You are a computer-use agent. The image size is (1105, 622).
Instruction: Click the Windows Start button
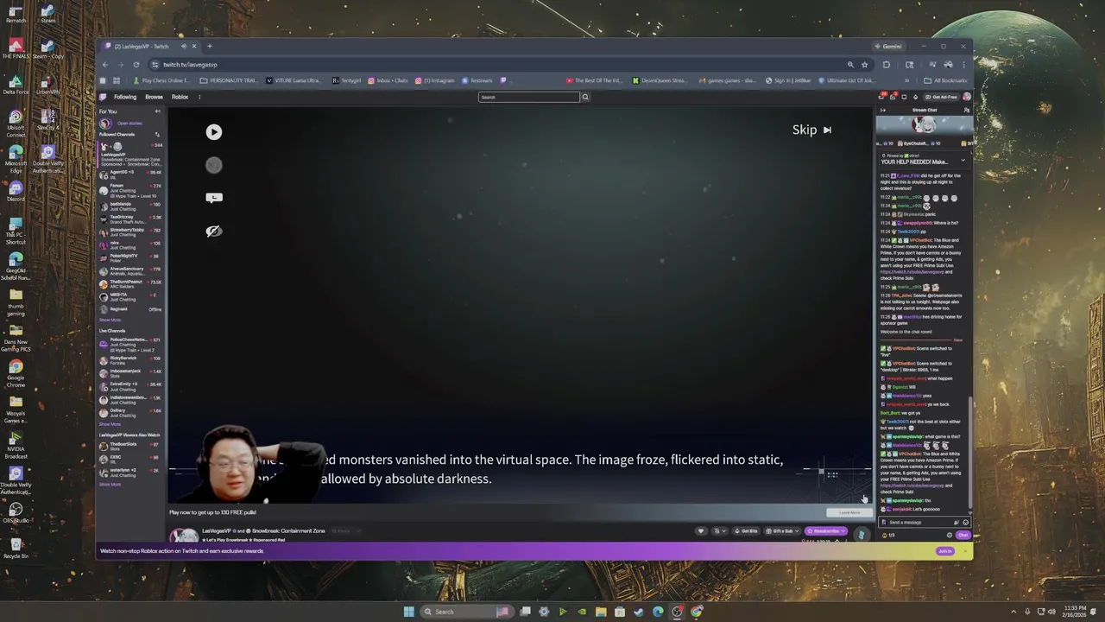[408, 612]
